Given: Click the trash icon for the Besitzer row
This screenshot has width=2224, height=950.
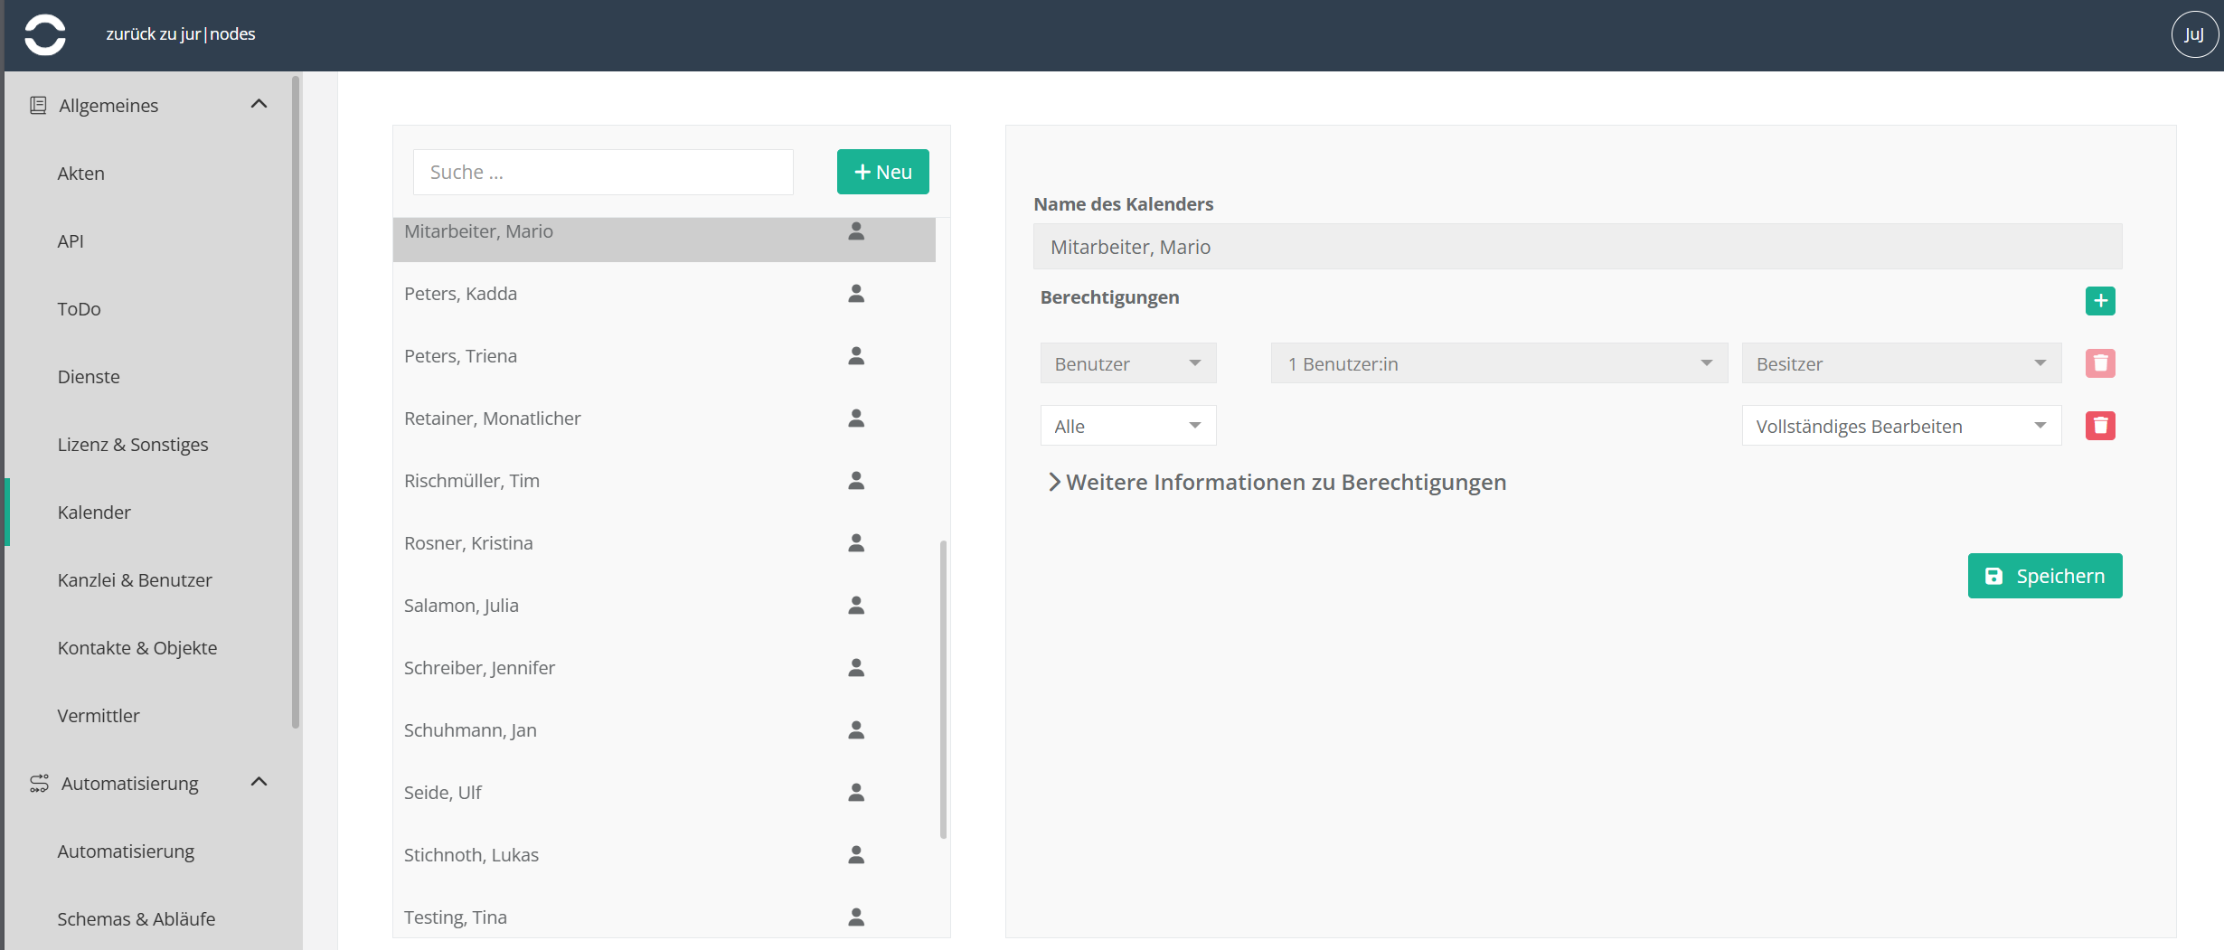Looking at the screenshot, I should pos(2099,363).
